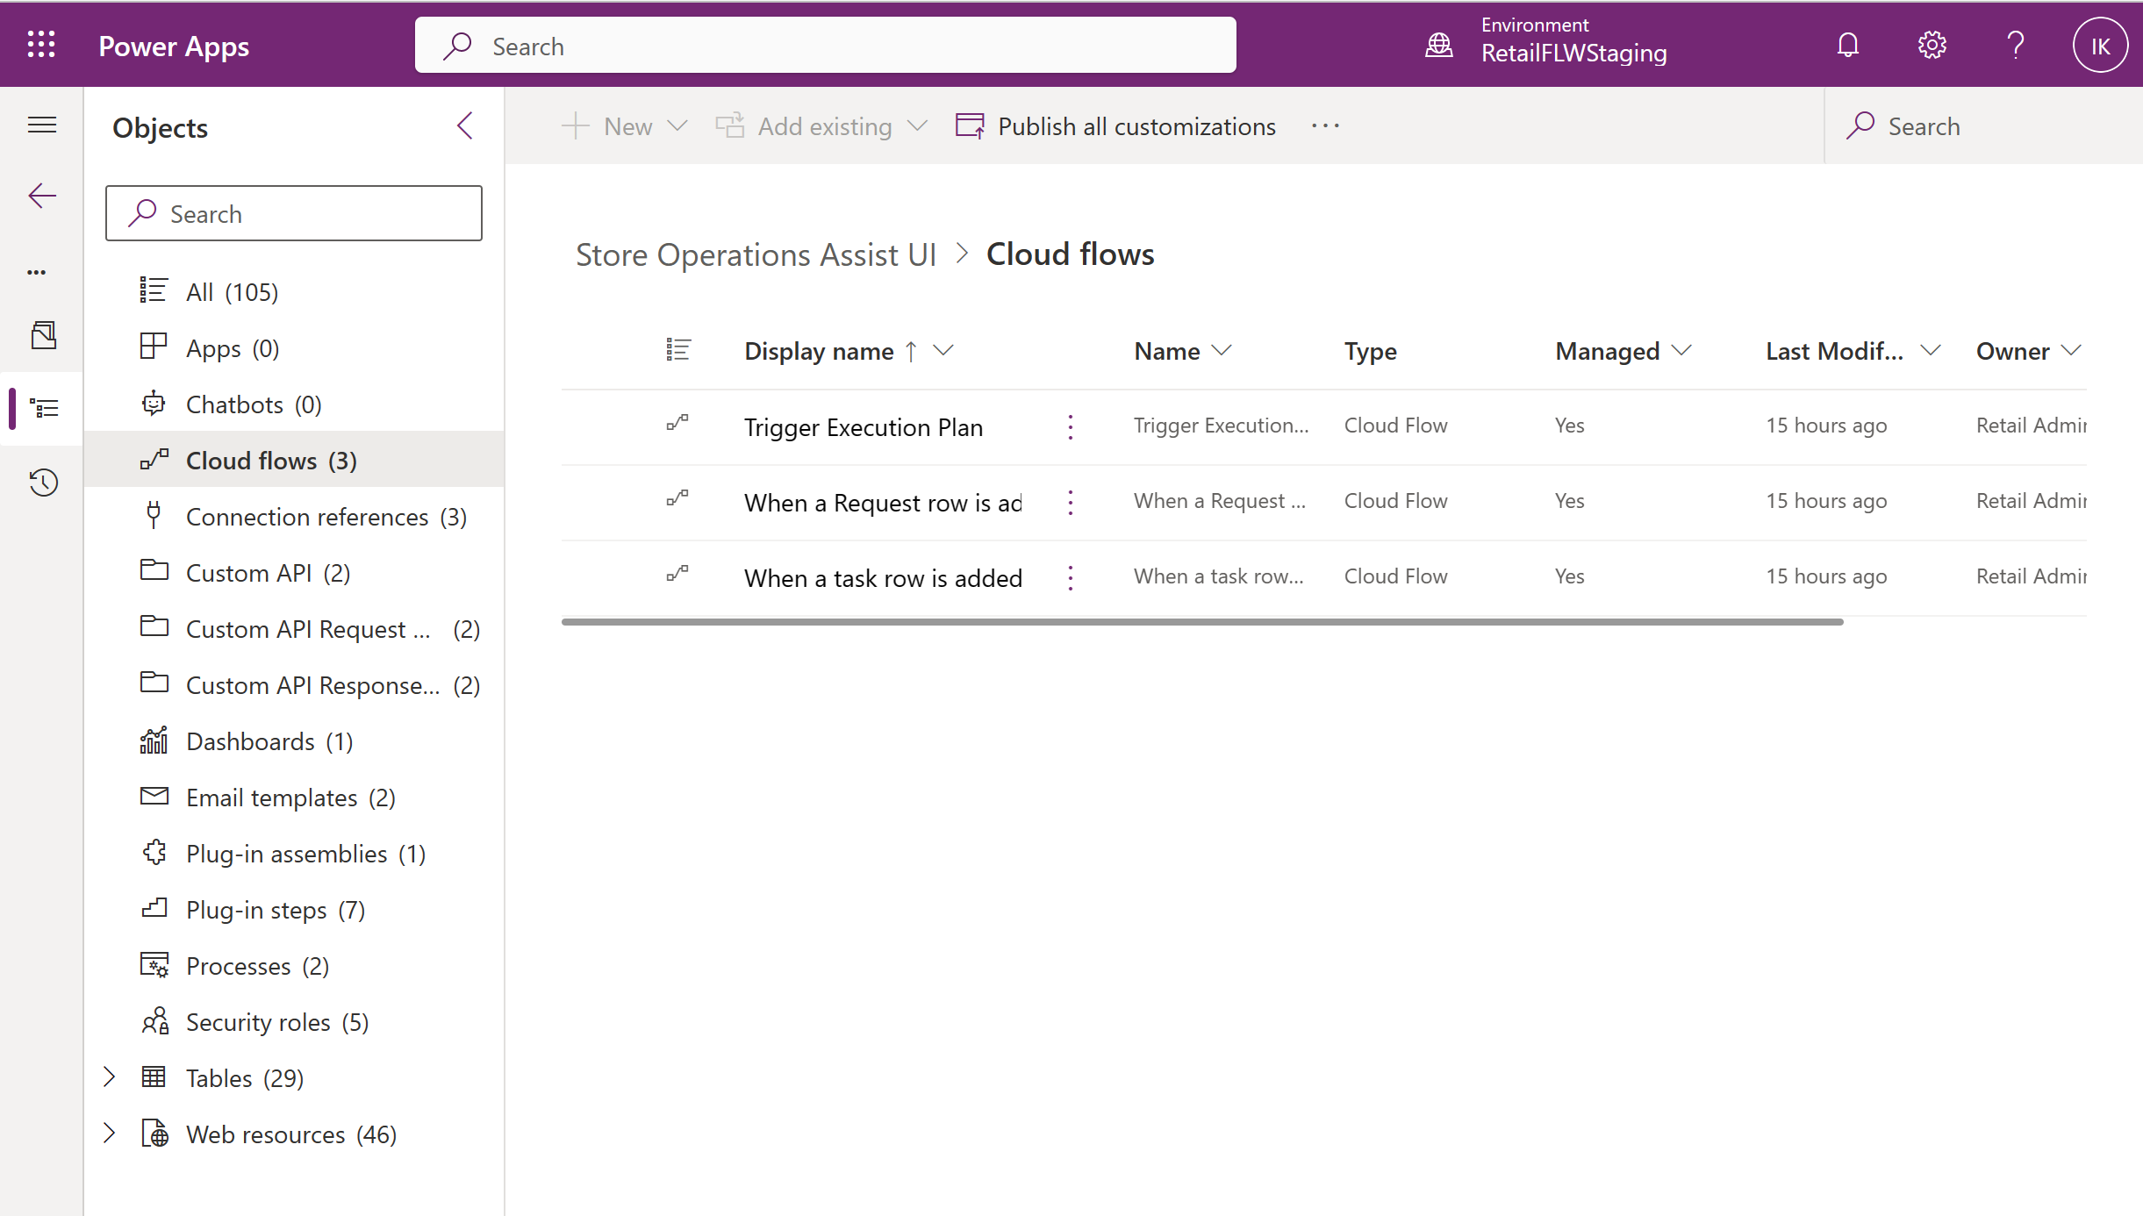Click the notifications bell icon
The height and width of the screenshot is (1216, 2143).
pos(1849,44)
